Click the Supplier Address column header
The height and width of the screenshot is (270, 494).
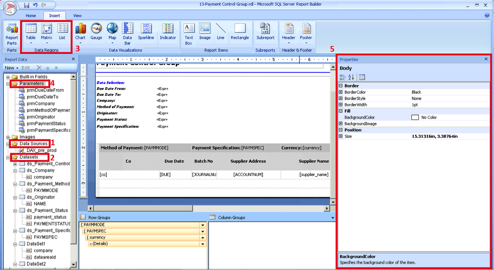click(x=248, y=161)
